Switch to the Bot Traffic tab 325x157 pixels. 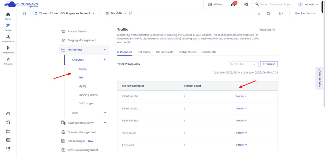pyautogui.click(x=144, y=52)
